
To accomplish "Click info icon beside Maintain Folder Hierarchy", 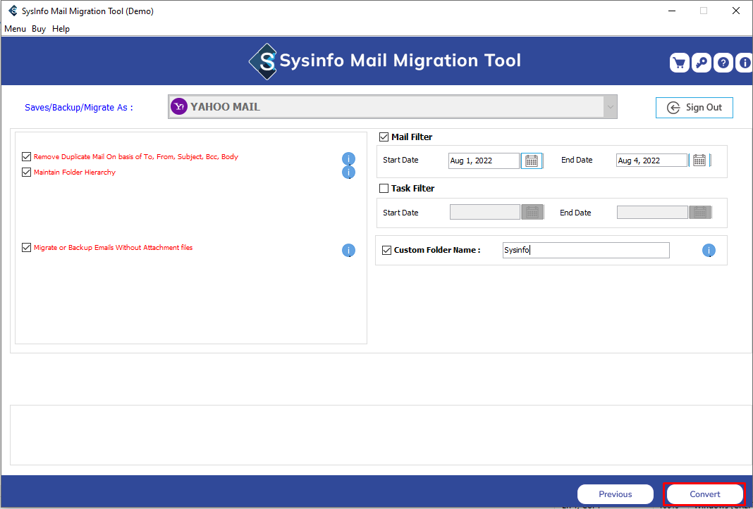I will click(x=348, y=172).
